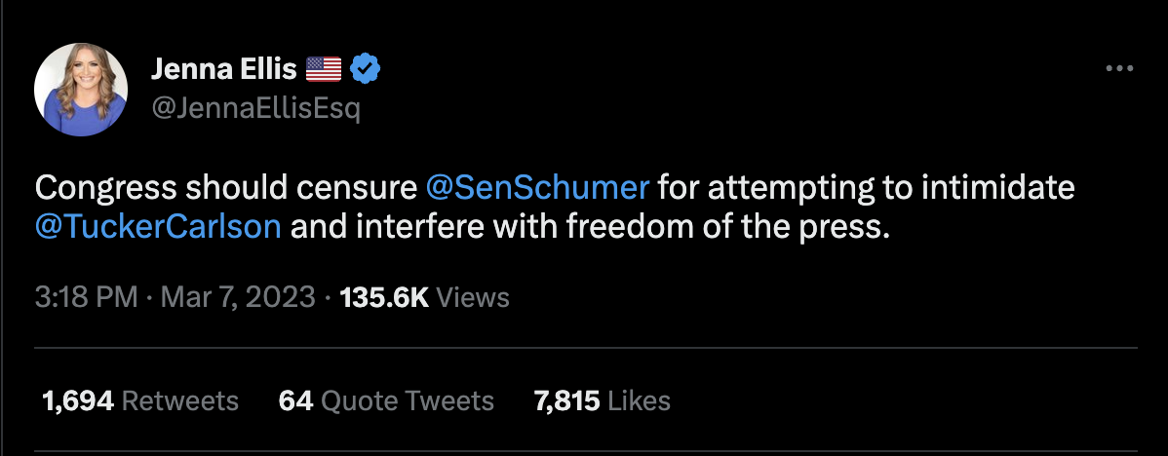Image resolution: width=1168 pixels, height=456 pixels.
Task: Show the 1,694 Retweets list
Action: [140, 399]
